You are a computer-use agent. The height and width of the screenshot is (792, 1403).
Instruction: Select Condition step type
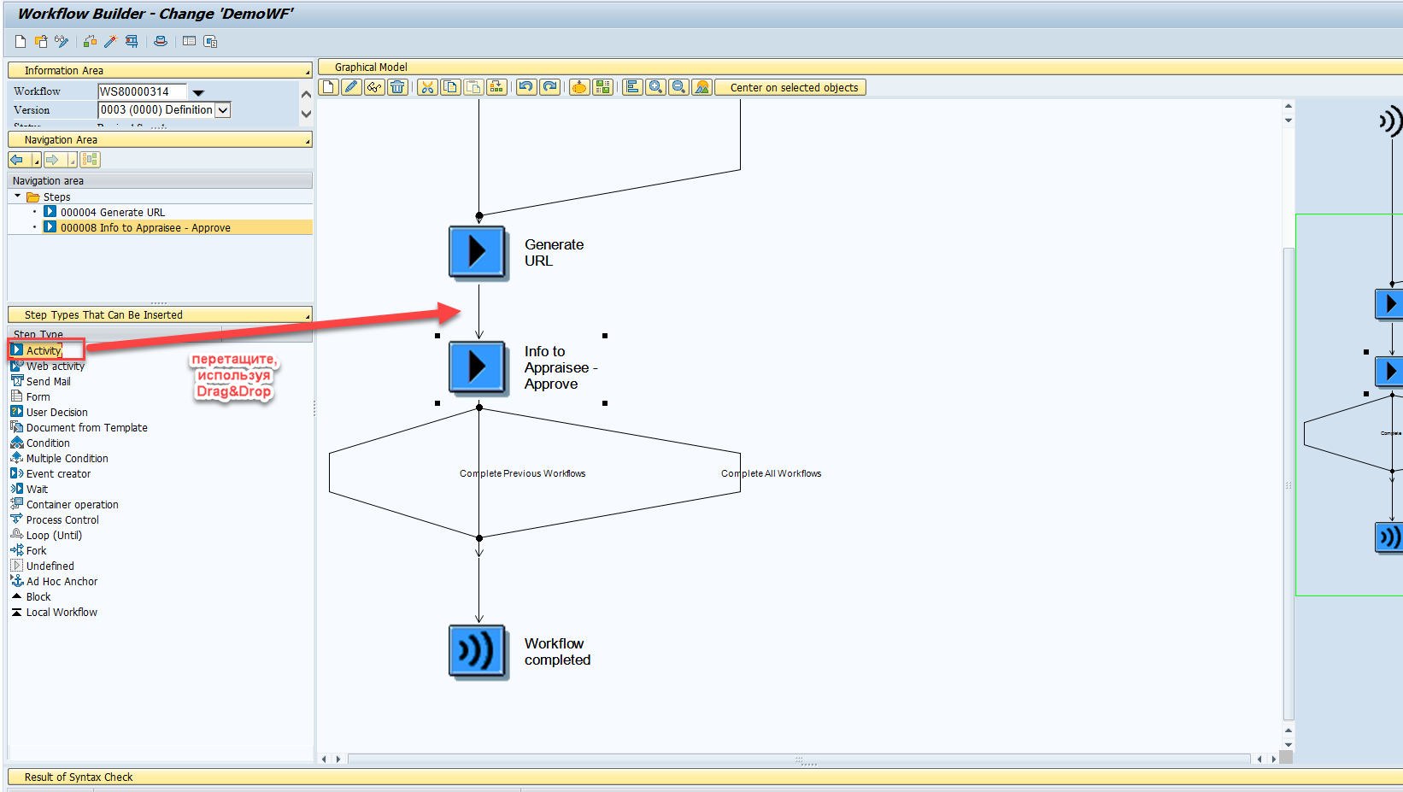(x=48, y=443)
